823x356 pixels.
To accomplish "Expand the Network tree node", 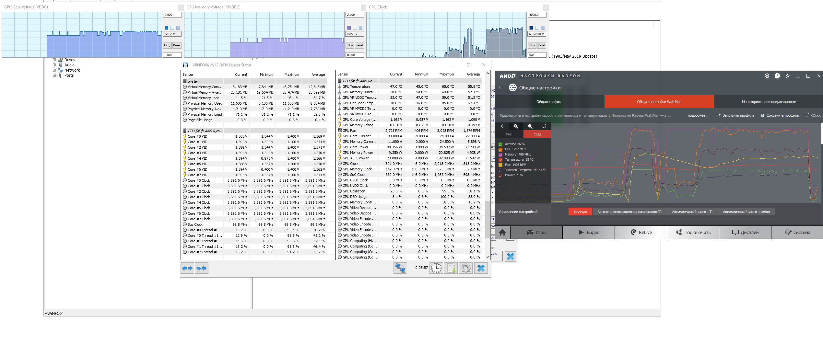I will click(x=54, y=70).
